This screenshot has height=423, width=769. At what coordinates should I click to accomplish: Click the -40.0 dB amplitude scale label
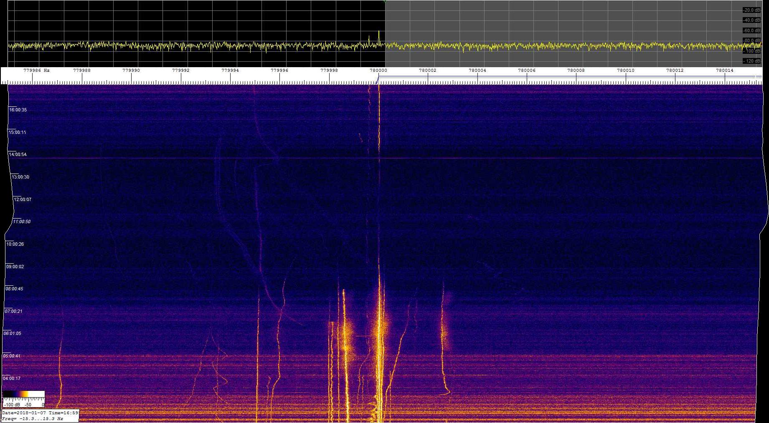[752, 20]
